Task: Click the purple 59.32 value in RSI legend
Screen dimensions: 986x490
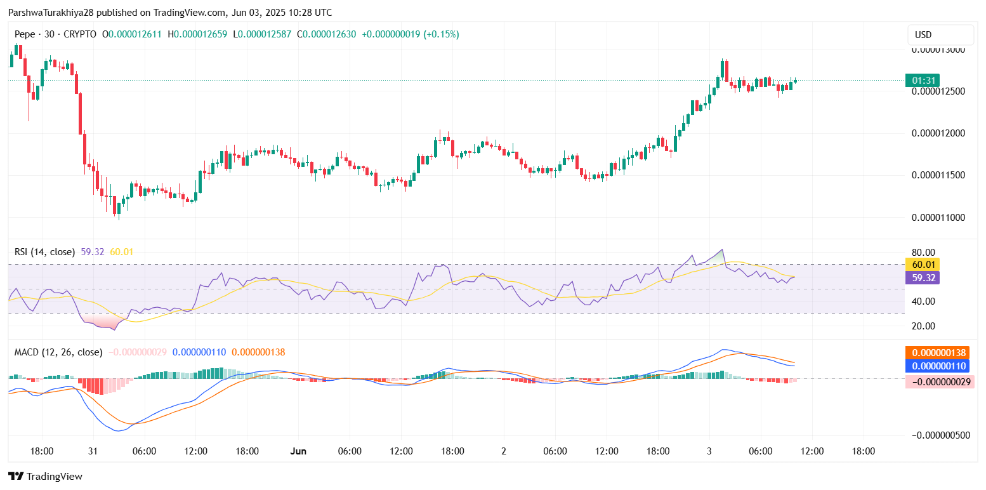Action: point(93,252)
